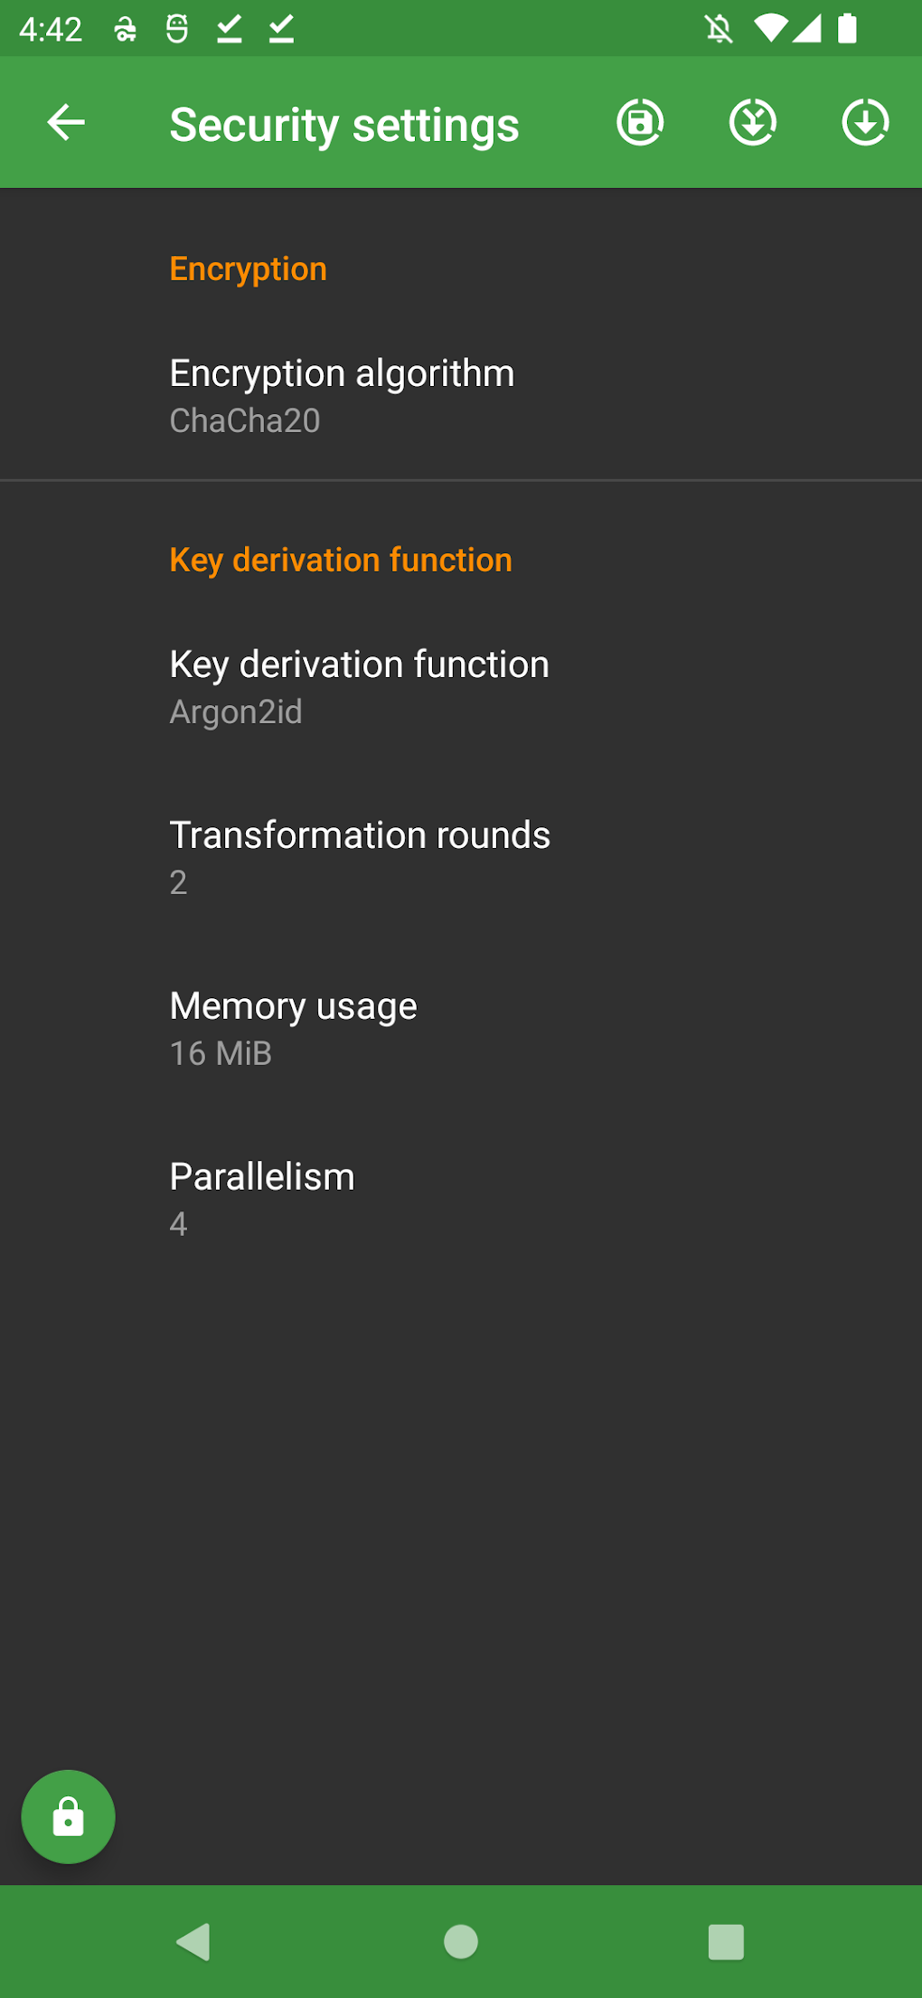Merge database changes
Screen dimensions: 922x1998
(x=752, y=123)
